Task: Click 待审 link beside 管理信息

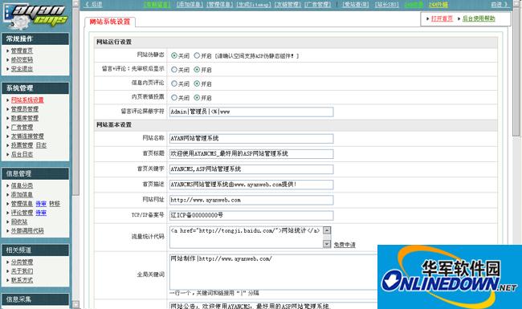Action: pyautogui.click(x=41, y=203)
